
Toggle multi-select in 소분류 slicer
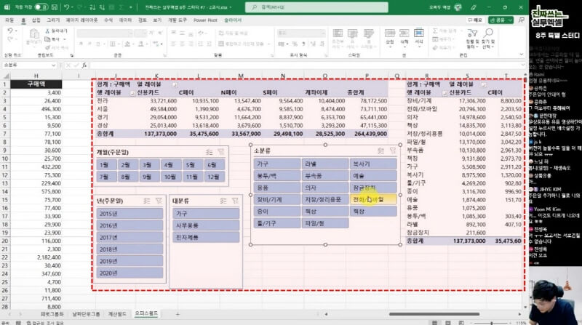[x=380, y=151]
